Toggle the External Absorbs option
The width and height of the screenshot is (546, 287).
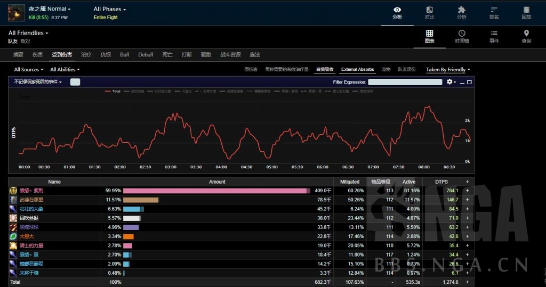[x=357, y=69]
